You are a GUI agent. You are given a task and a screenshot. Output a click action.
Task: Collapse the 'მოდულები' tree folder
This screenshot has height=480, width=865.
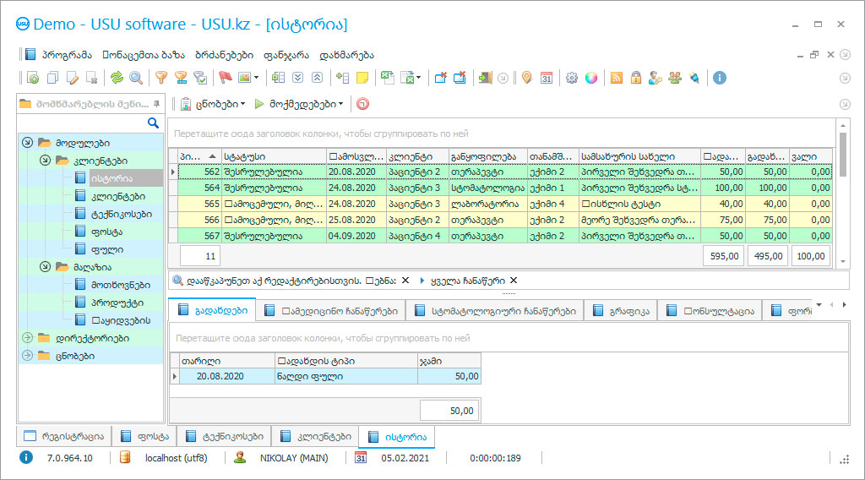click(28, 143)
